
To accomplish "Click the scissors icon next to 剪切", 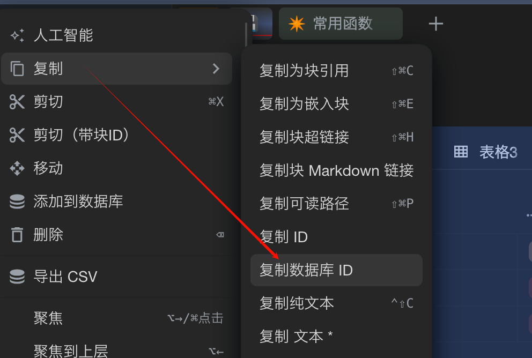I will [17, 102].
